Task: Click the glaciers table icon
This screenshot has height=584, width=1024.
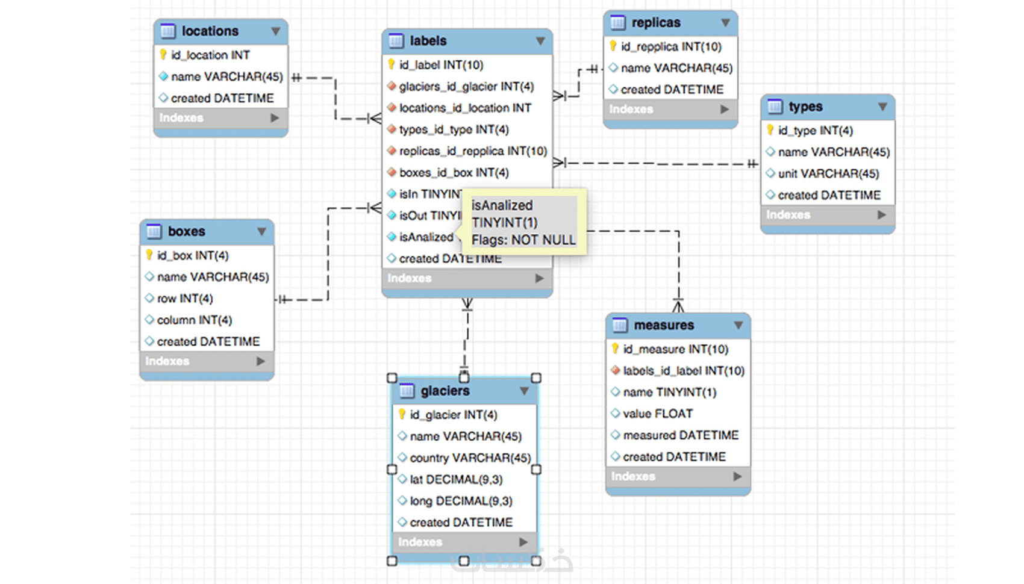Action: coord(407,391)
